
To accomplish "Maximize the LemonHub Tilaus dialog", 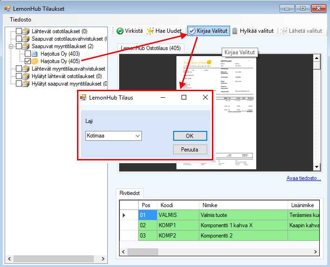I will (x=184, y=97).
